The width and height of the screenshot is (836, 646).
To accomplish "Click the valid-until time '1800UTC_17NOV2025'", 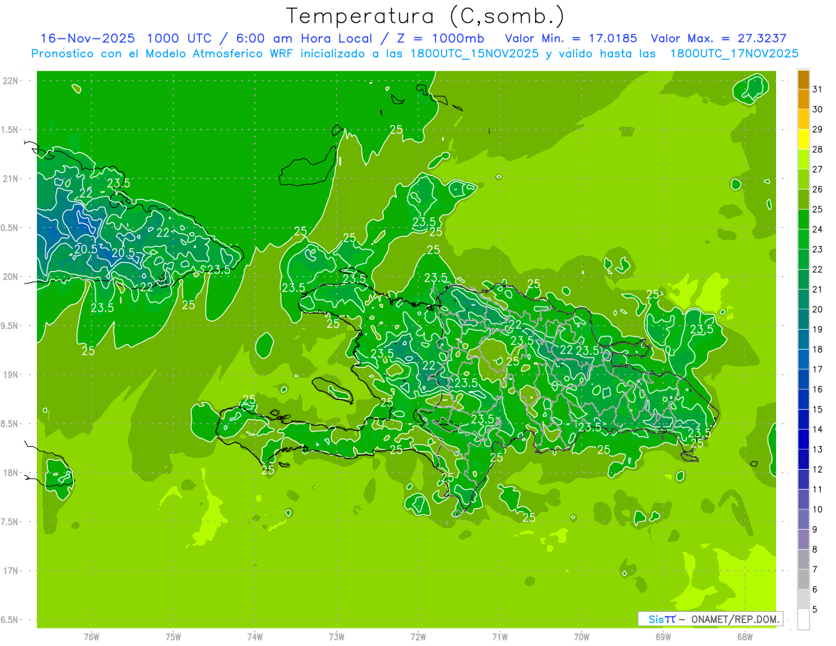I will [x=734, y=54].
